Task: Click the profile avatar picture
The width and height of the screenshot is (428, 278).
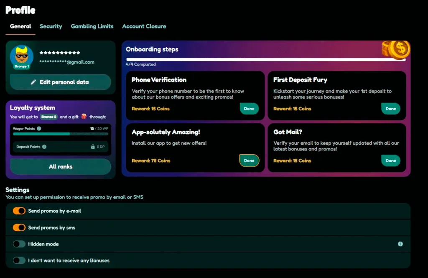Action: point(22,56)
